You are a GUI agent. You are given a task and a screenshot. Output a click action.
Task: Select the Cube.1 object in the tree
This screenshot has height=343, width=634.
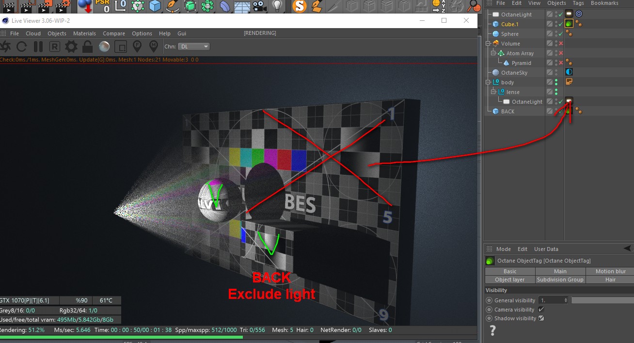pyautogui.click(x=509, y=24)
